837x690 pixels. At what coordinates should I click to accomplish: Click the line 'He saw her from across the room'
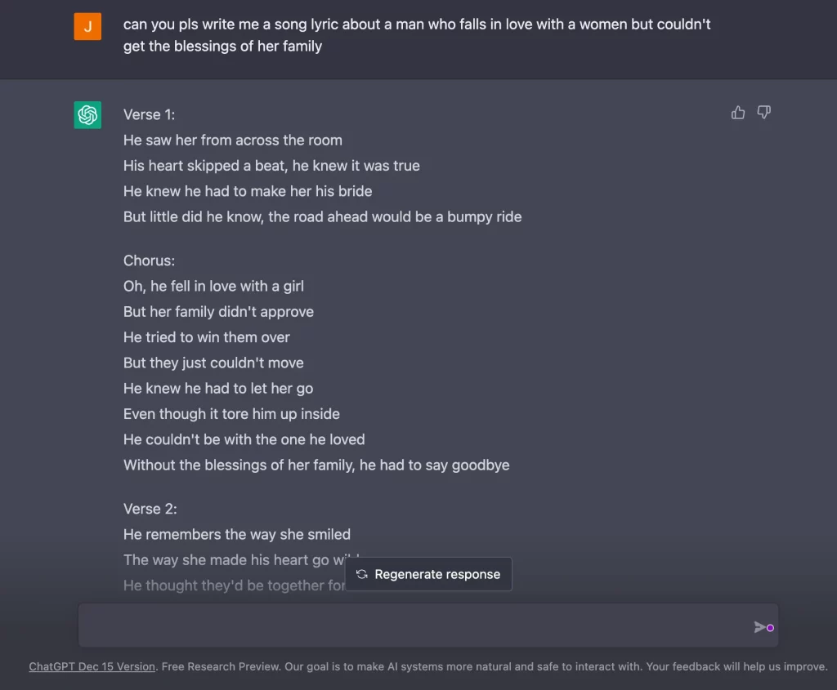[233, 140]
